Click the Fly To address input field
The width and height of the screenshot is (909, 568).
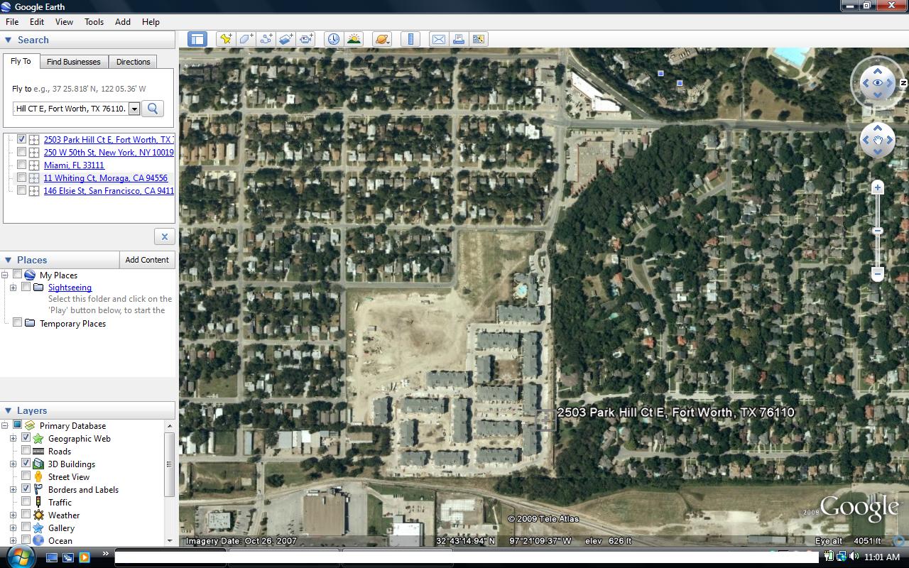[71, 109]
